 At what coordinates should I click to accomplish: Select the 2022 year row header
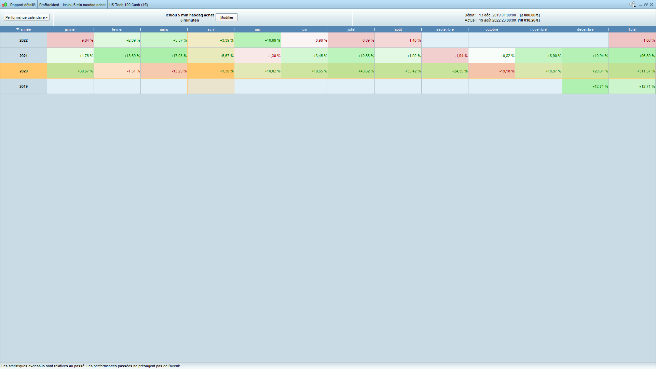[24, 40]
